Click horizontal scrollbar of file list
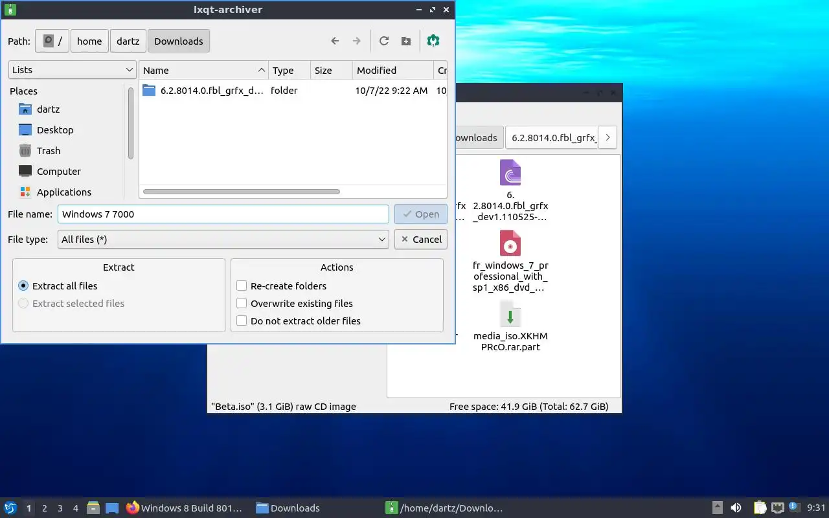Screen dimensions: 829x518 (241, 192)
